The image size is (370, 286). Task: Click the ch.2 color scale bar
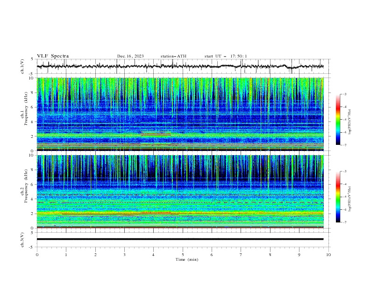[338, 197]
